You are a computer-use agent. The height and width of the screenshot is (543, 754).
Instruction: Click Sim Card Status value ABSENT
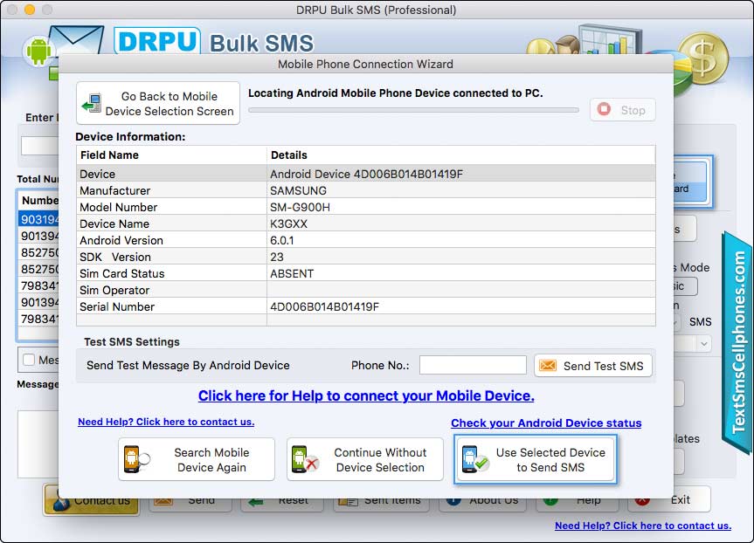point(292,273)
